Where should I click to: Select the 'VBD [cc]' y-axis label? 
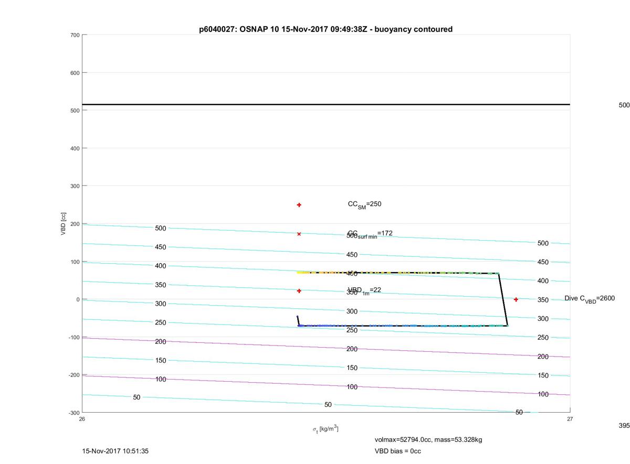pyautogui.click(x=63, y=223)
